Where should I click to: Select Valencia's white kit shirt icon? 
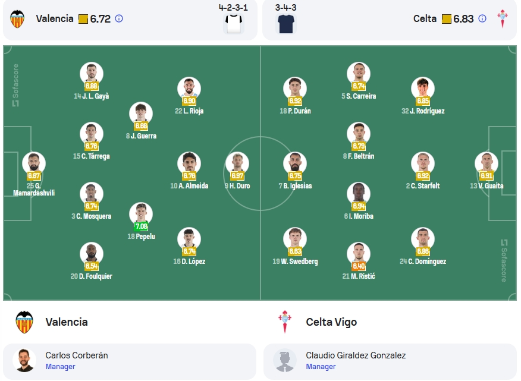(234, 23)
